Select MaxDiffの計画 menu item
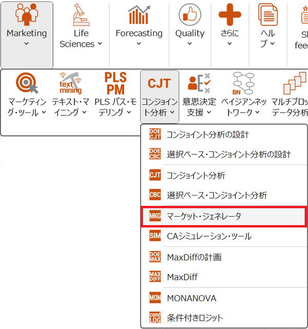Image resolution: width=308 pixels, height=329 pixels. point(194,257)
